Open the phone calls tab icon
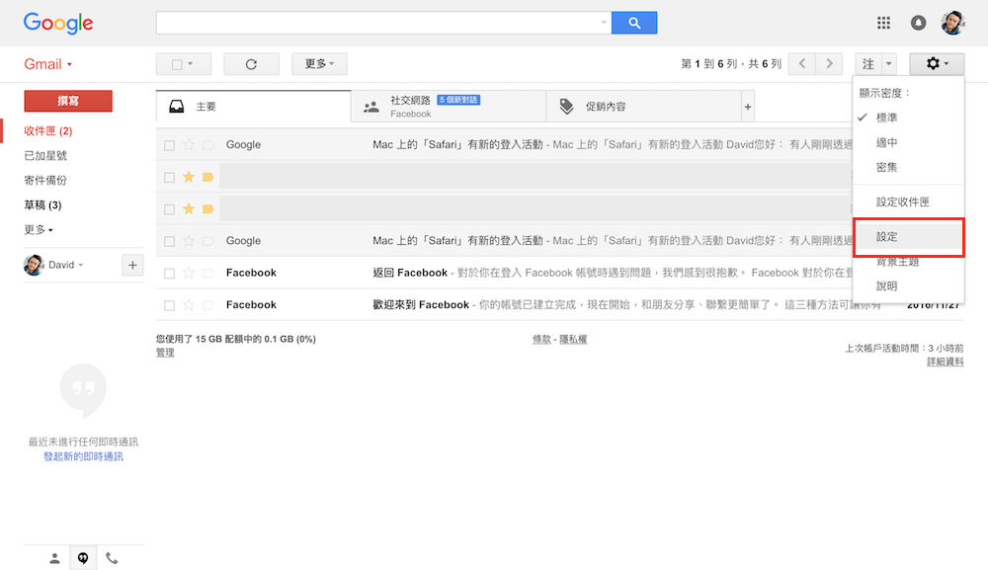Screen dimensions: 988x570 (x=112, y=558)
